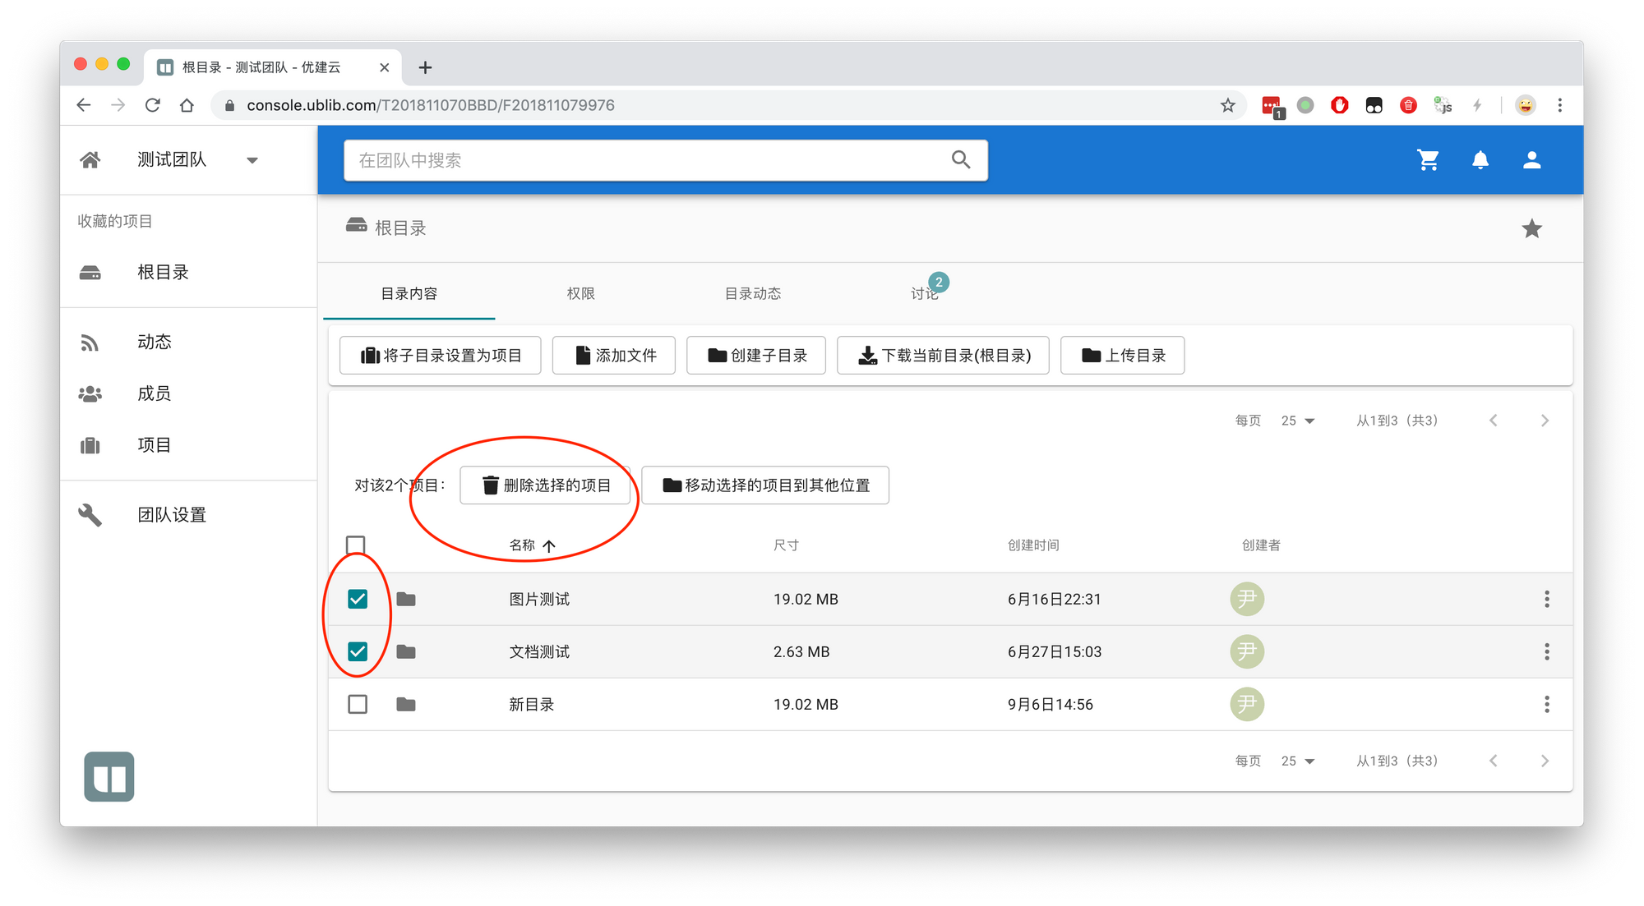The width and height of the screenshot is (1644, 906).
Task: Expand the 测试团队 team dropdown
Action: (x=252, y=160)
